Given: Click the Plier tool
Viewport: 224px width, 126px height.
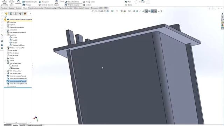Looking at the screenshot, I should pyautogui.click(x=128, y=2).
